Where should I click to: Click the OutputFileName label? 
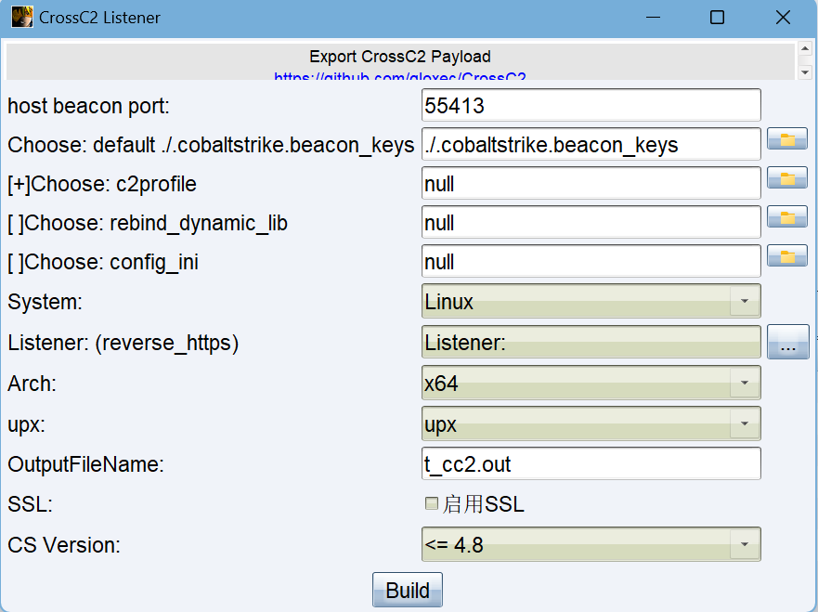86,464
